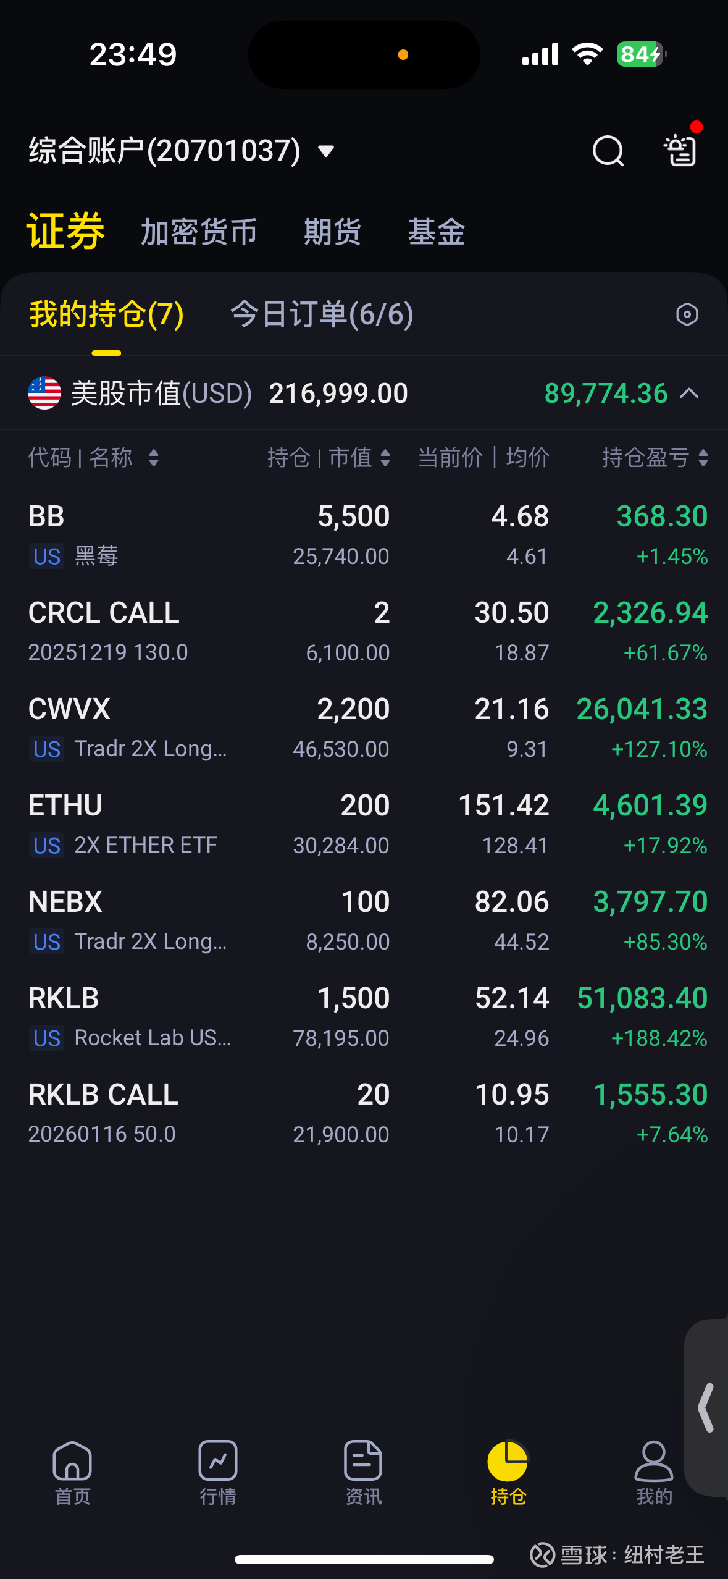Sort holdings by 持仓盈亏 column
The image size is (728, 1579).
tap(703, 458)
